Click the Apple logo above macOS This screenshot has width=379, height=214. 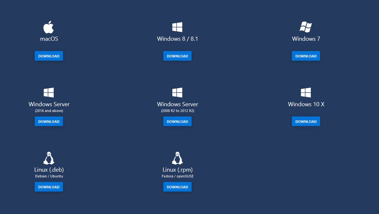[49, 27]
